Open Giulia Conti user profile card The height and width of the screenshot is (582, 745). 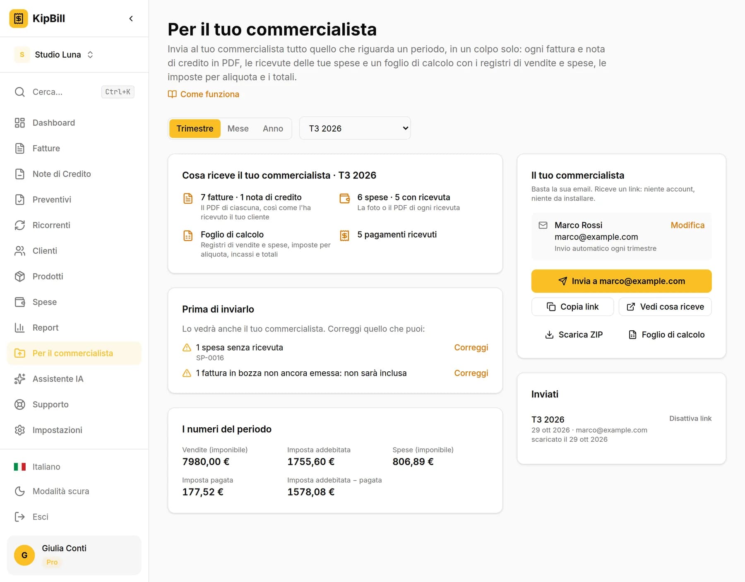tap(74, 555)
